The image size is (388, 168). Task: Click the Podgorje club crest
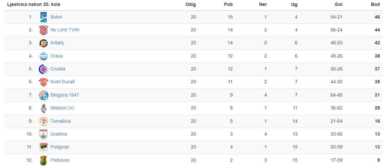(x=44, y=147)
